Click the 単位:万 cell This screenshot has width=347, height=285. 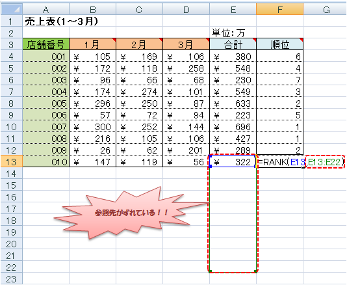[233, 33]
